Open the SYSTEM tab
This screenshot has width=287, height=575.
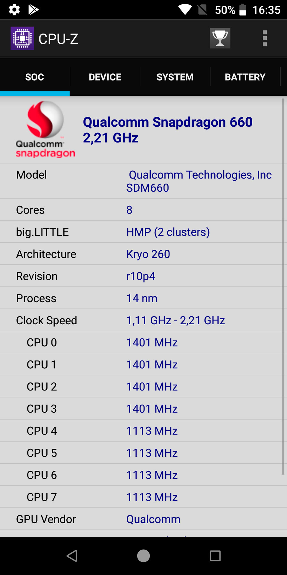tap(175, 77)
